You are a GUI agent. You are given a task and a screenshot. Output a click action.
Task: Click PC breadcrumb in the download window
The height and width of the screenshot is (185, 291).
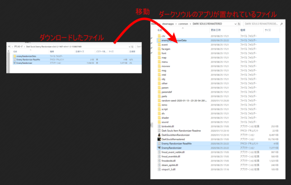9,47
